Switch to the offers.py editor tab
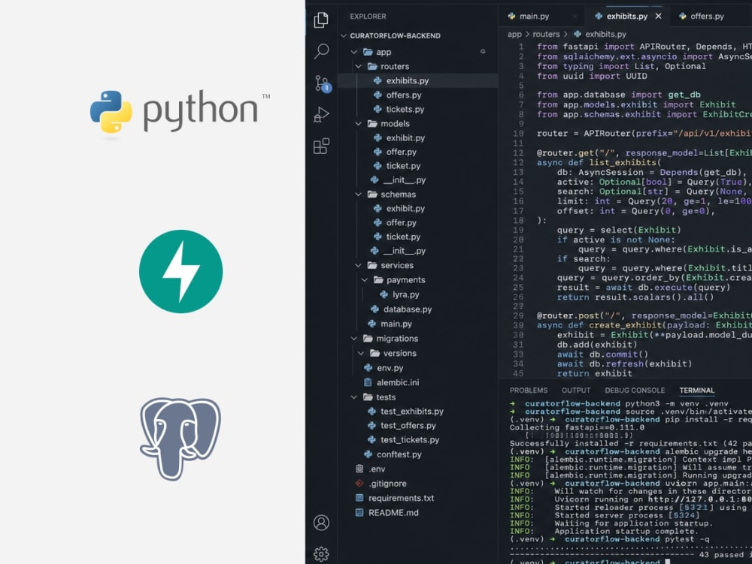The image size is (752, 564). 707,17
